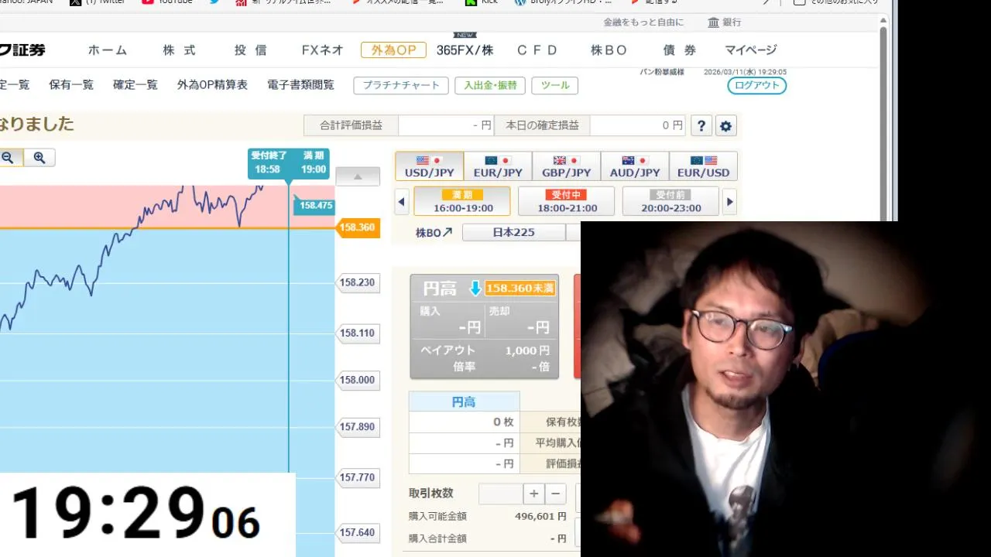Viewport: 991px width, 557px height.
Task: Choose the 20:00-23:00 受付前 session
Action: [x=670, y=201]
